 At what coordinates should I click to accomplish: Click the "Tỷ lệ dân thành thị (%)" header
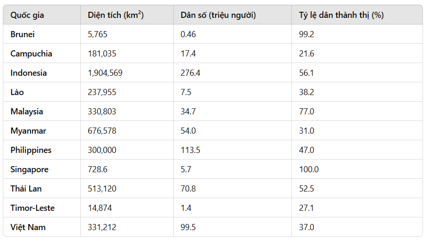click(x=341, y=15)
